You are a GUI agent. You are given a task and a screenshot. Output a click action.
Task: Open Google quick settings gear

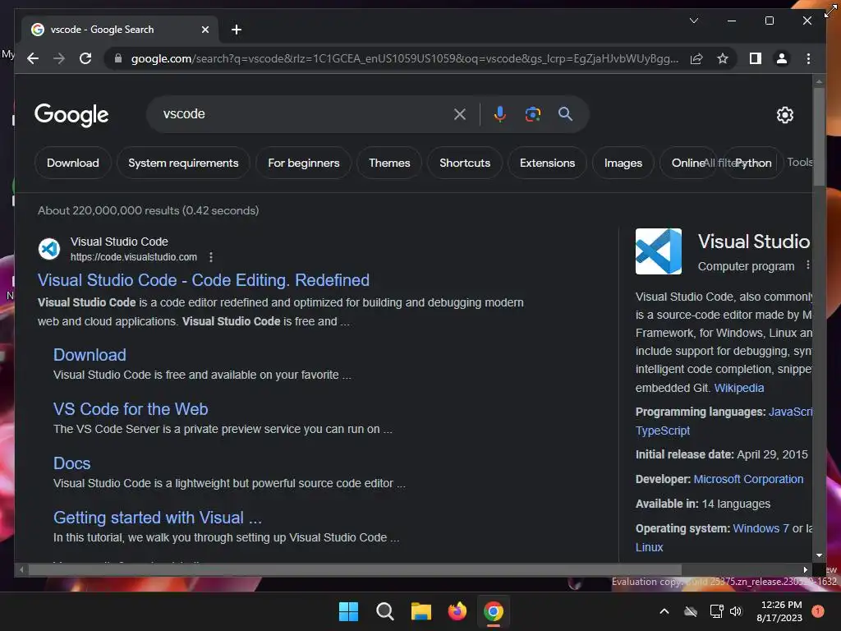(x=784, y=115)
